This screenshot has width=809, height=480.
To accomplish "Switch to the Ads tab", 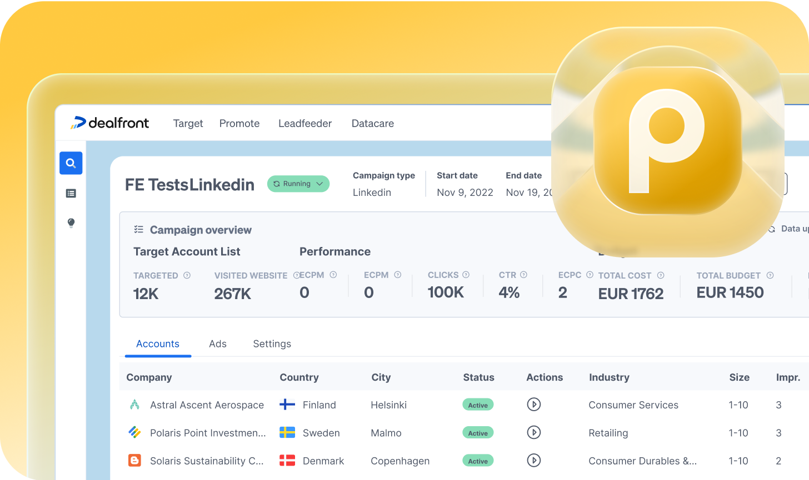I will (218, 344).
